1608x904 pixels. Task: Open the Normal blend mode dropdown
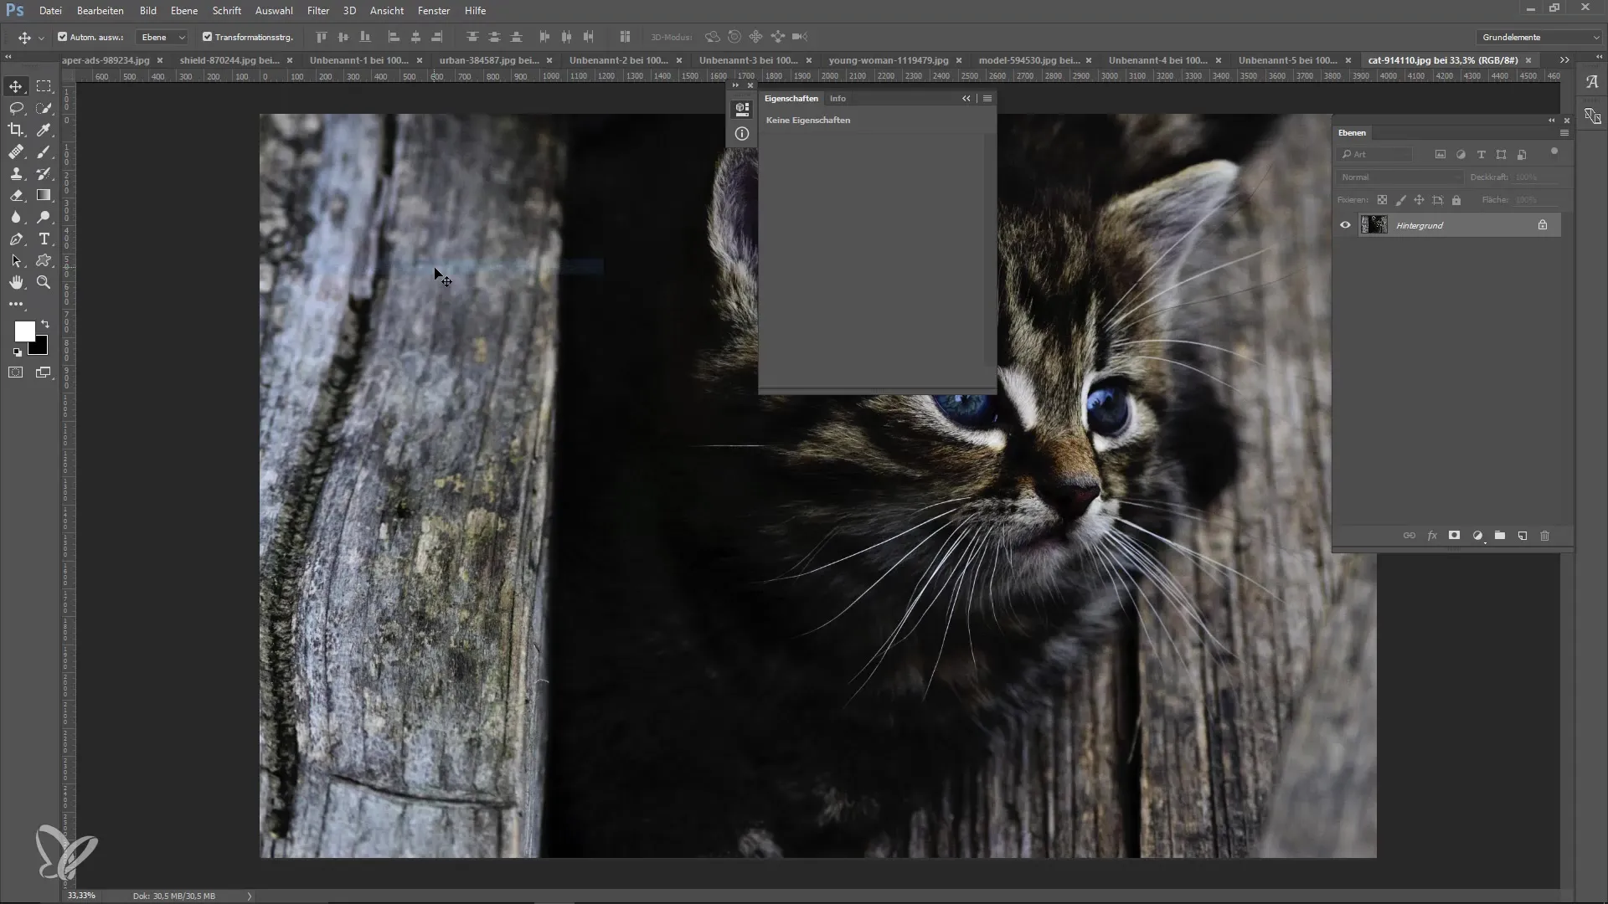coord(1399,177)
